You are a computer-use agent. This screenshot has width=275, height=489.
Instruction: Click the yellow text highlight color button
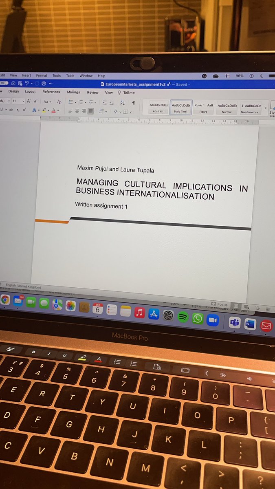44,110
